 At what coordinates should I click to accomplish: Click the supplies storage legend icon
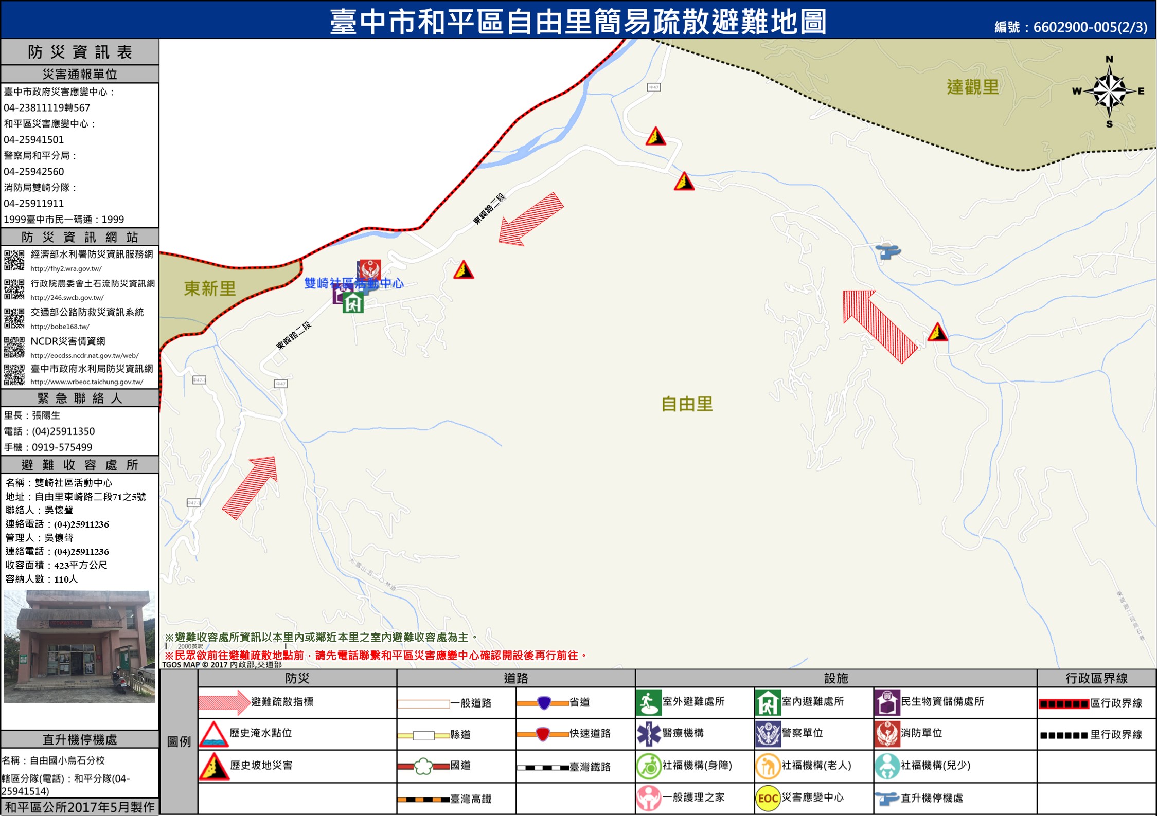887,702
